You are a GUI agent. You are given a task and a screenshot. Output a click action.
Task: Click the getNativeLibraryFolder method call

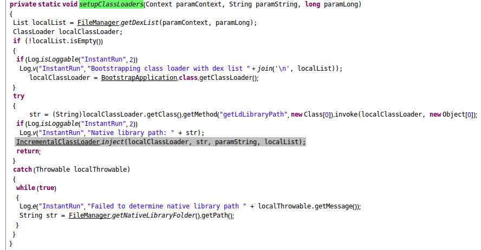[153, 215]
